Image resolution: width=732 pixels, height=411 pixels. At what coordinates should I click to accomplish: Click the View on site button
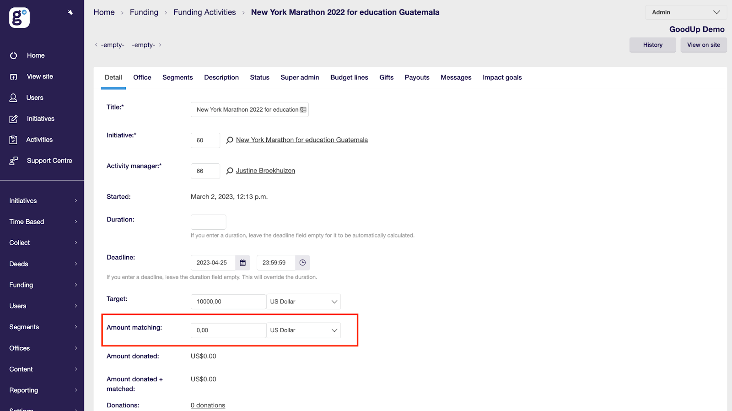pos(704,45)
